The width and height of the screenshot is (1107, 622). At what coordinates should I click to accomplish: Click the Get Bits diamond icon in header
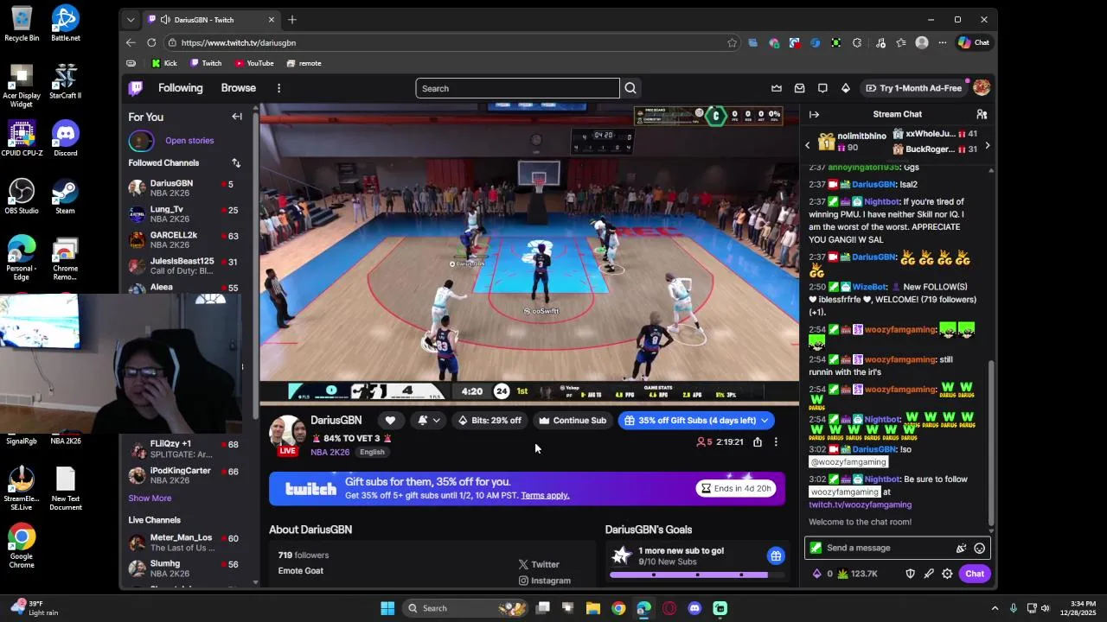845,88
